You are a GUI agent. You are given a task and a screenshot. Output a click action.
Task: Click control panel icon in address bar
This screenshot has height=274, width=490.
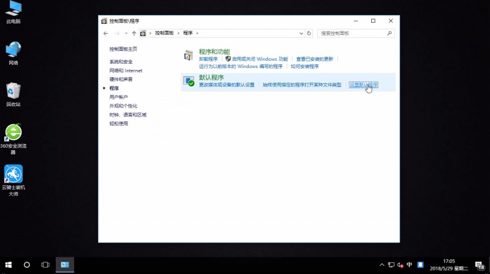(x=143, y=33)
